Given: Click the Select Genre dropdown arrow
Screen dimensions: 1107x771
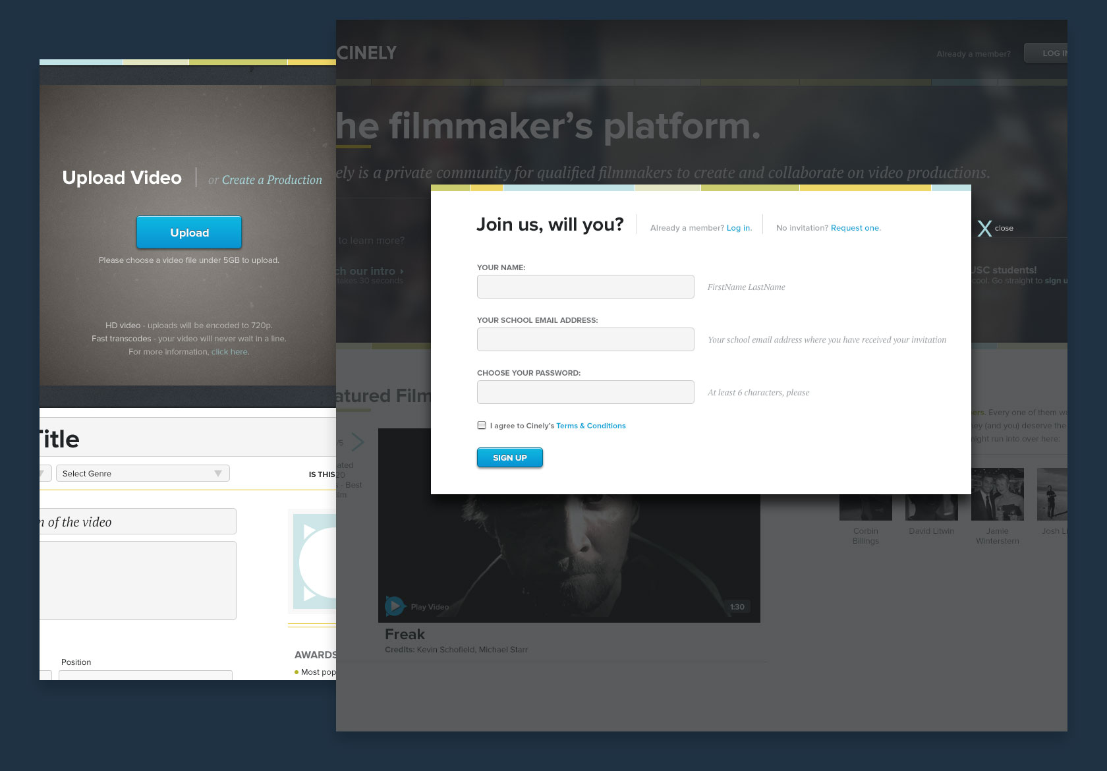Looking at the screenshot, I should 218,473.
